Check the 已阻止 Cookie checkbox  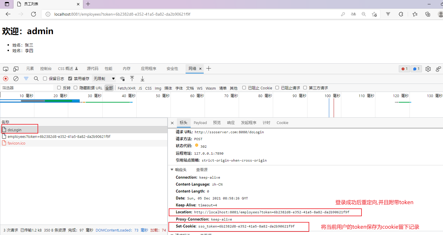click(x=244, y=88)
